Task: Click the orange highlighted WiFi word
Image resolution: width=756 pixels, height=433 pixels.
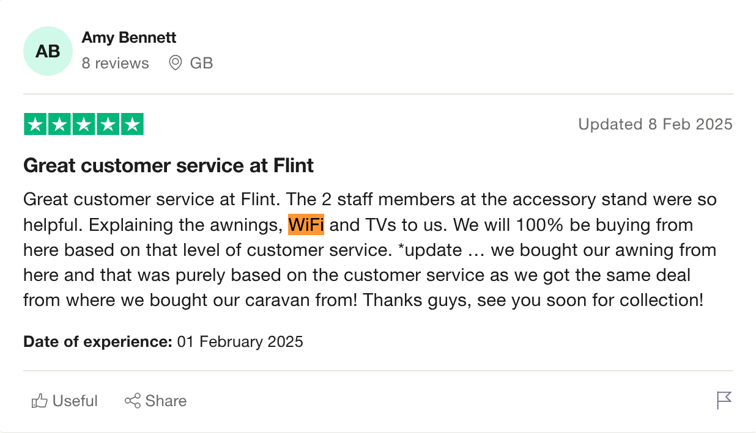Action: 306,225
